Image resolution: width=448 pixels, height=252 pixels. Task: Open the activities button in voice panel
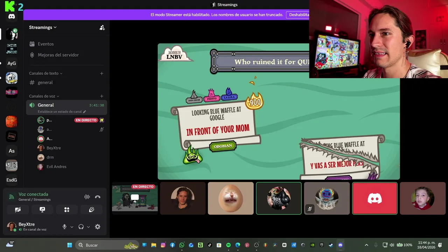67,210
